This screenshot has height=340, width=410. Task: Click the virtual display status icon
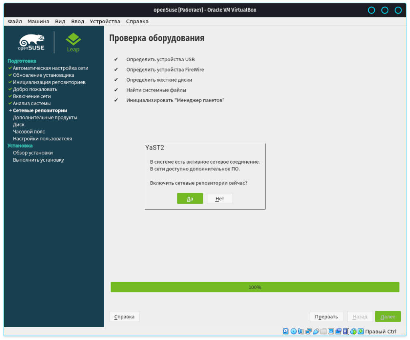331,331
